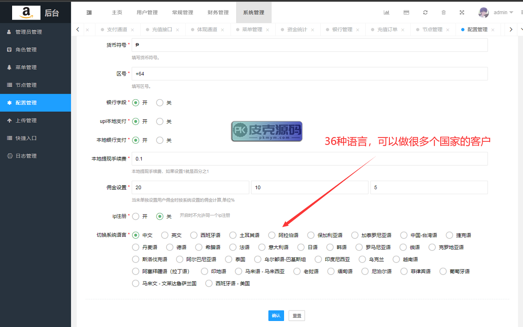Click the trash clear-cache icon
Image resolution: width=523 pixels, height=327 pixels.
[x=444, y=12]
